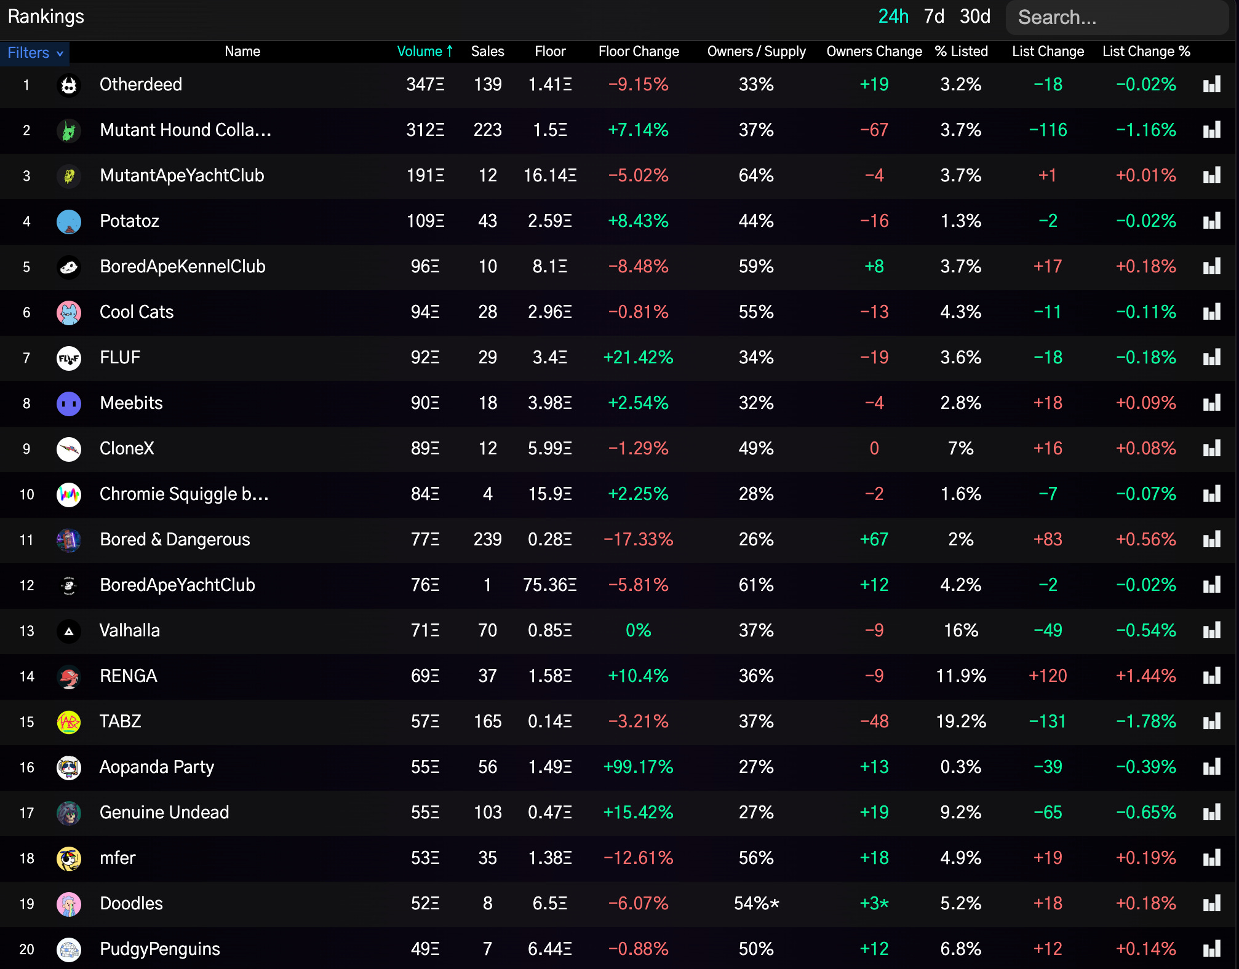This screenshot has width=1239, height=969.
Task: Open chart icon for RENGA row
Action: [1211, 676]
